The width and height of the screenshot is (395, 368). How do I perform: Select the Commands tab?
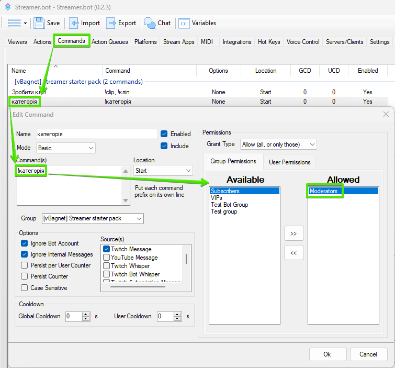[72, 41]
